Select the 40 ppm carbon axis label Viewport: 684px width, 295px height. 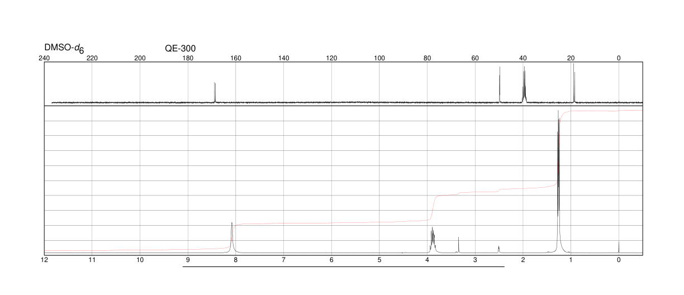[x=523, y=58]
